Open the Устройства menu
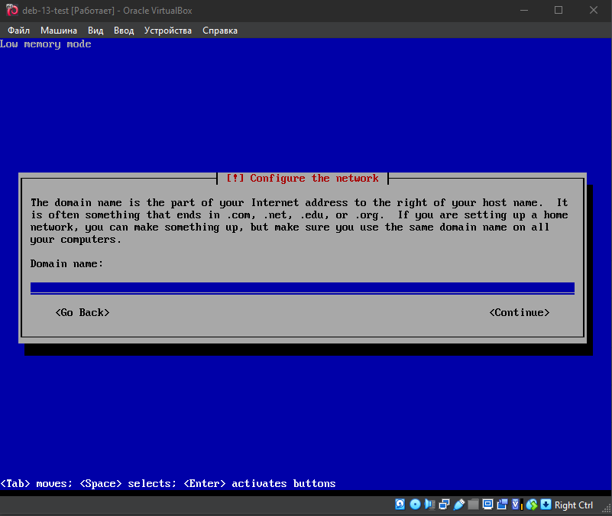 coord(168,31)
